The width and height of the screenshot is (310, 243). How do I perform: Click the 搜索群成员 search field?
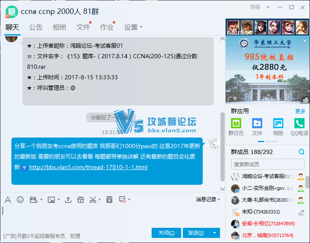pyautogui.click(x=267, y=164)
